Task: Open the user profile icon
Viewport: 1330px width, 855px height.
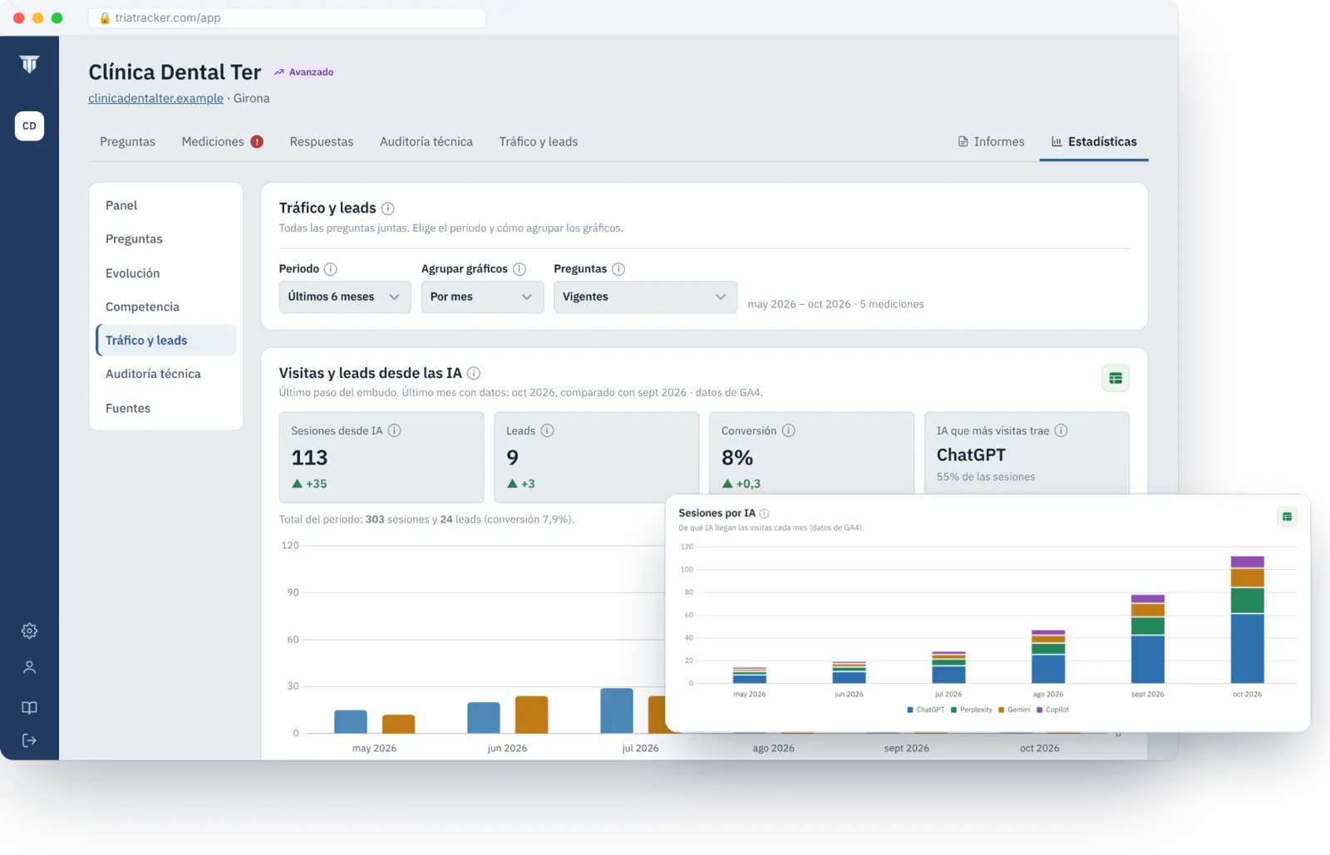Action: pos(29,667)
